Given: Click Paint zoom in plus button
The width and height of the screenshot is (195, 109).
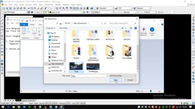Looking at the screenshot, I should coord(159,91).
